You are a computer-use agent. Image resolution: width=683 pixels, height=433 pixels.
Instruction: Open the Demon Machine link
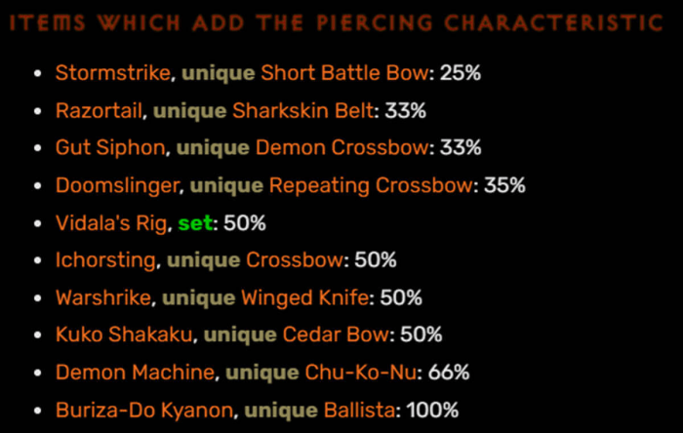tap(135, 373)
